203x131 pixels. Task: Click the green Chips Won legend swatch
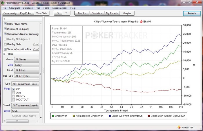point(53,116)
